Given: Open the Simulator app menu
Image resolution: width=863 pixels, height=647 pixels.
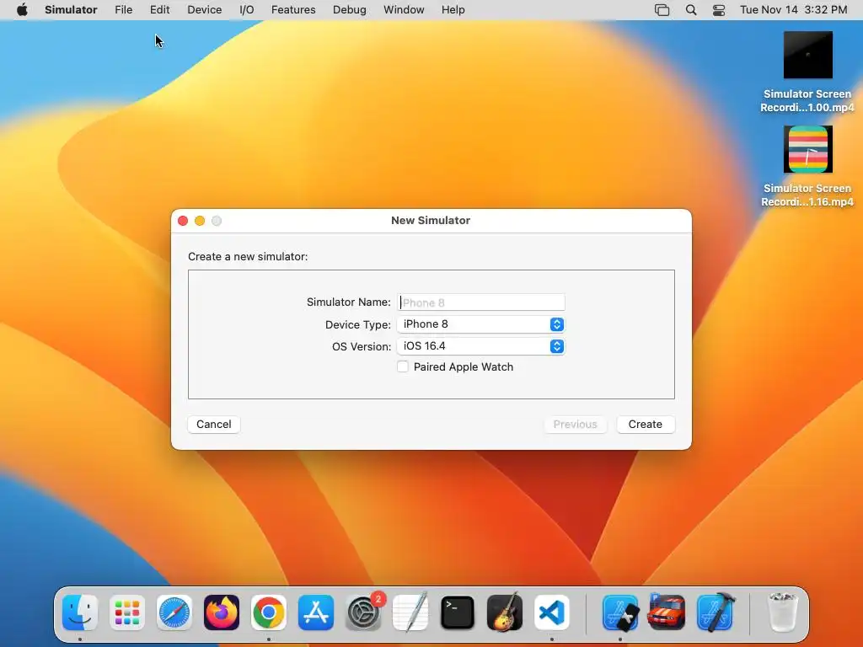Looking at the screenshot, I should [x=71, y=10].
